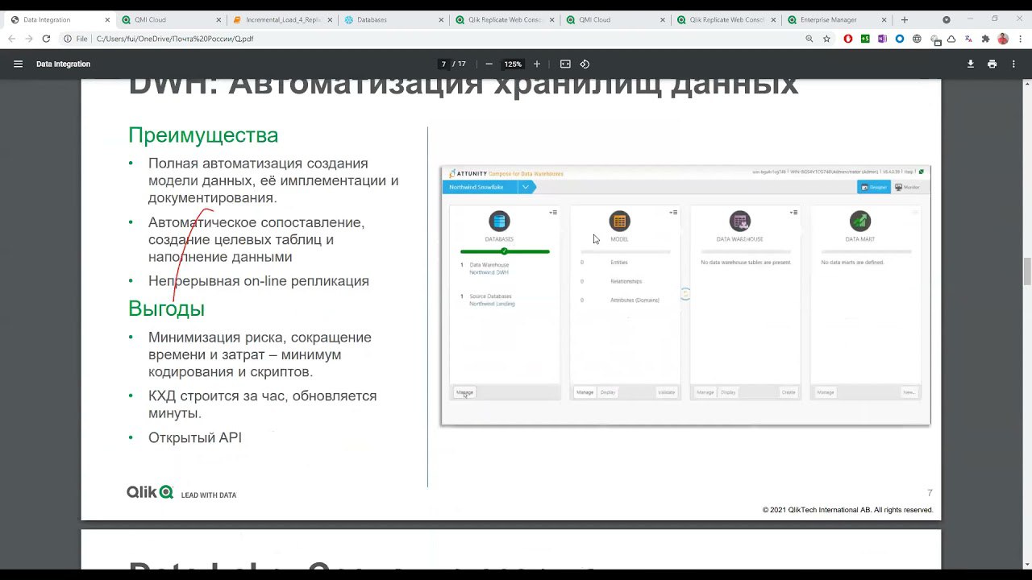
Task: Click the red Opera-style extension icon
Action: (x=848, y=39)
